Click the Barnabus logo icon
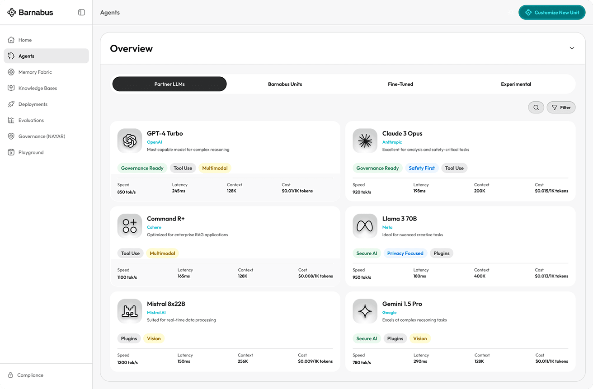The width and height of the screenshot is (593, 389). click(12, 13)
